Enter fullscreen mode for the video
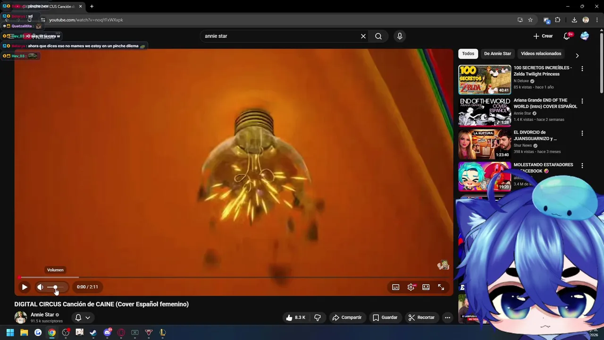 pyautogui.click(x=441, y=287)
